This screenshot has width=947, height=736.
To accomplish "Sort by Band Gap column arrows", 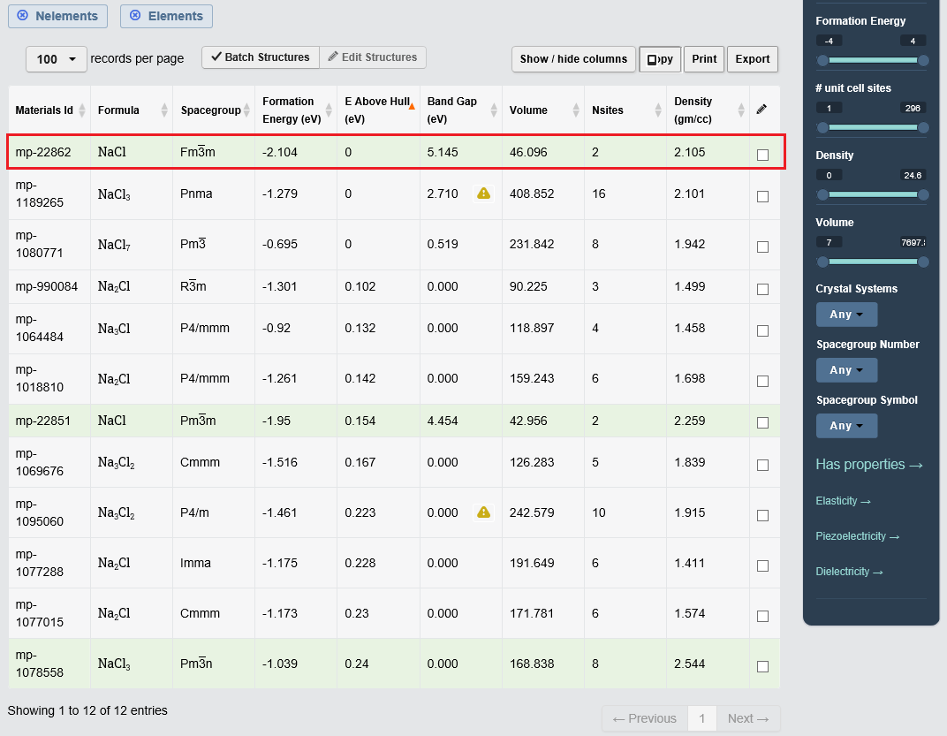I will pyautogui.click(x=494, y=110).
